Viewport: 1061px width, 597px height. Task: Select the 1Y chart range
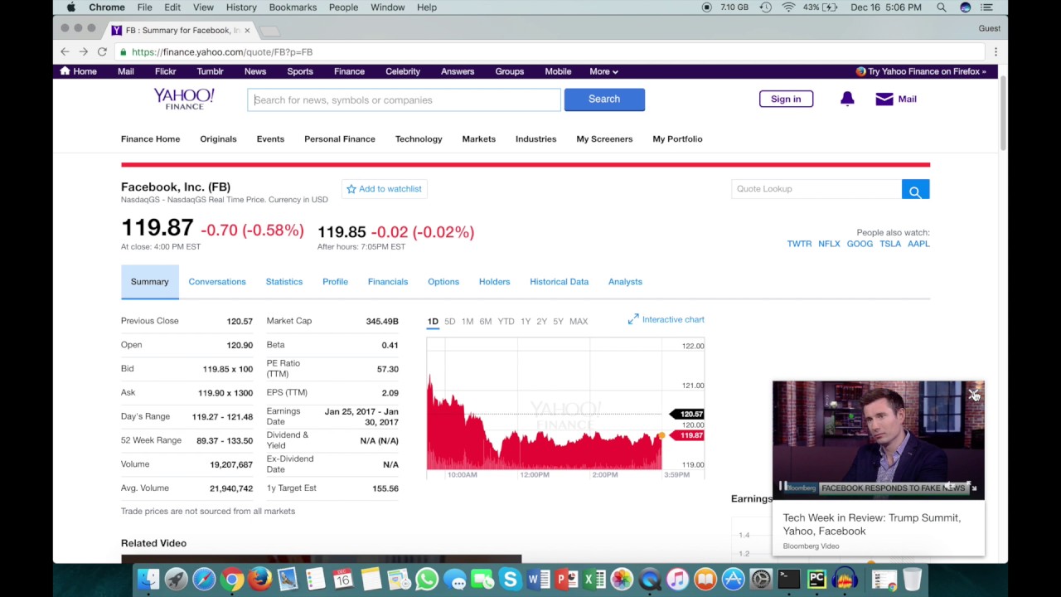click(526, 322)
